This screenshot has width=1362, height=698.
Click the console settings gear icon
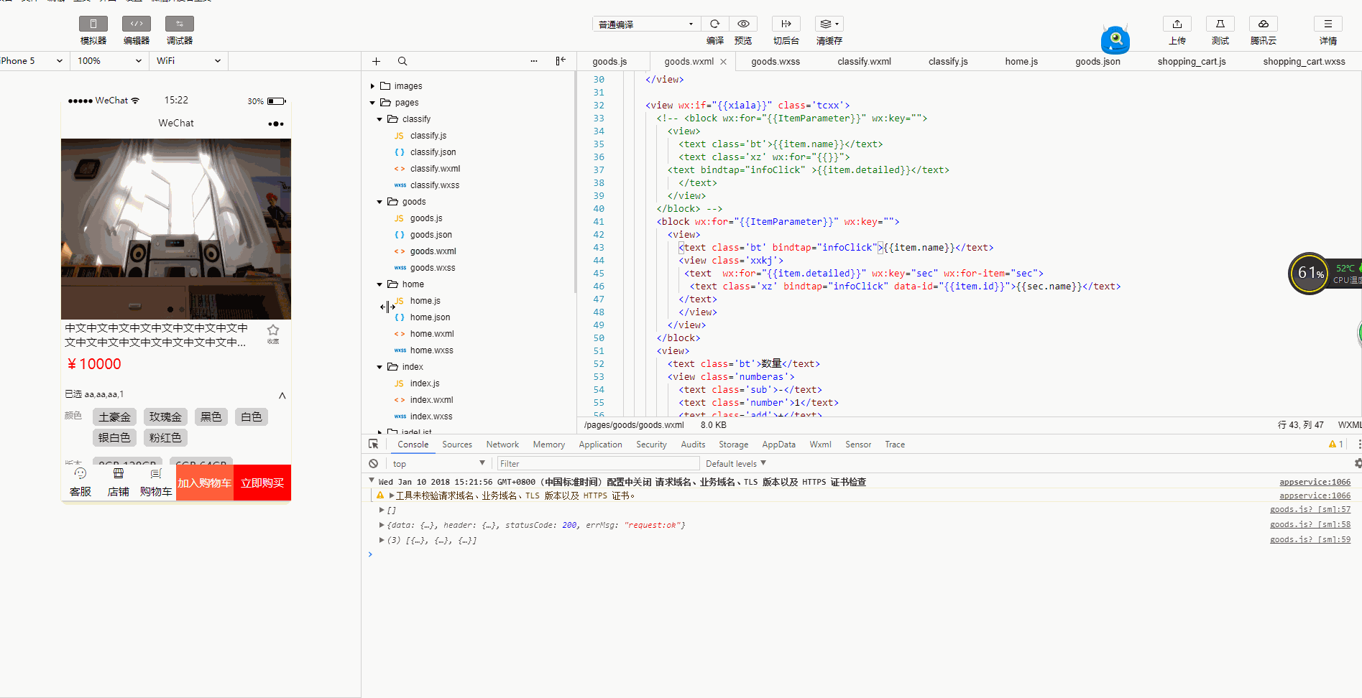click(x=1357, y=464)
